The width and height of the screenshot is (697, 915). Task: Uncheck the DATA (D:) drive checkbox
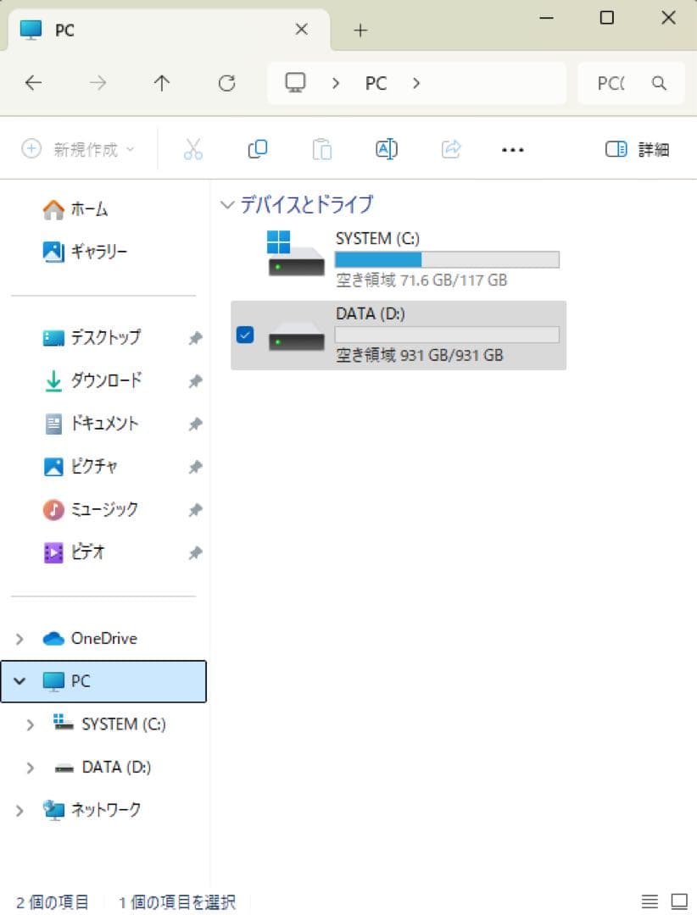tap(245, 335)
